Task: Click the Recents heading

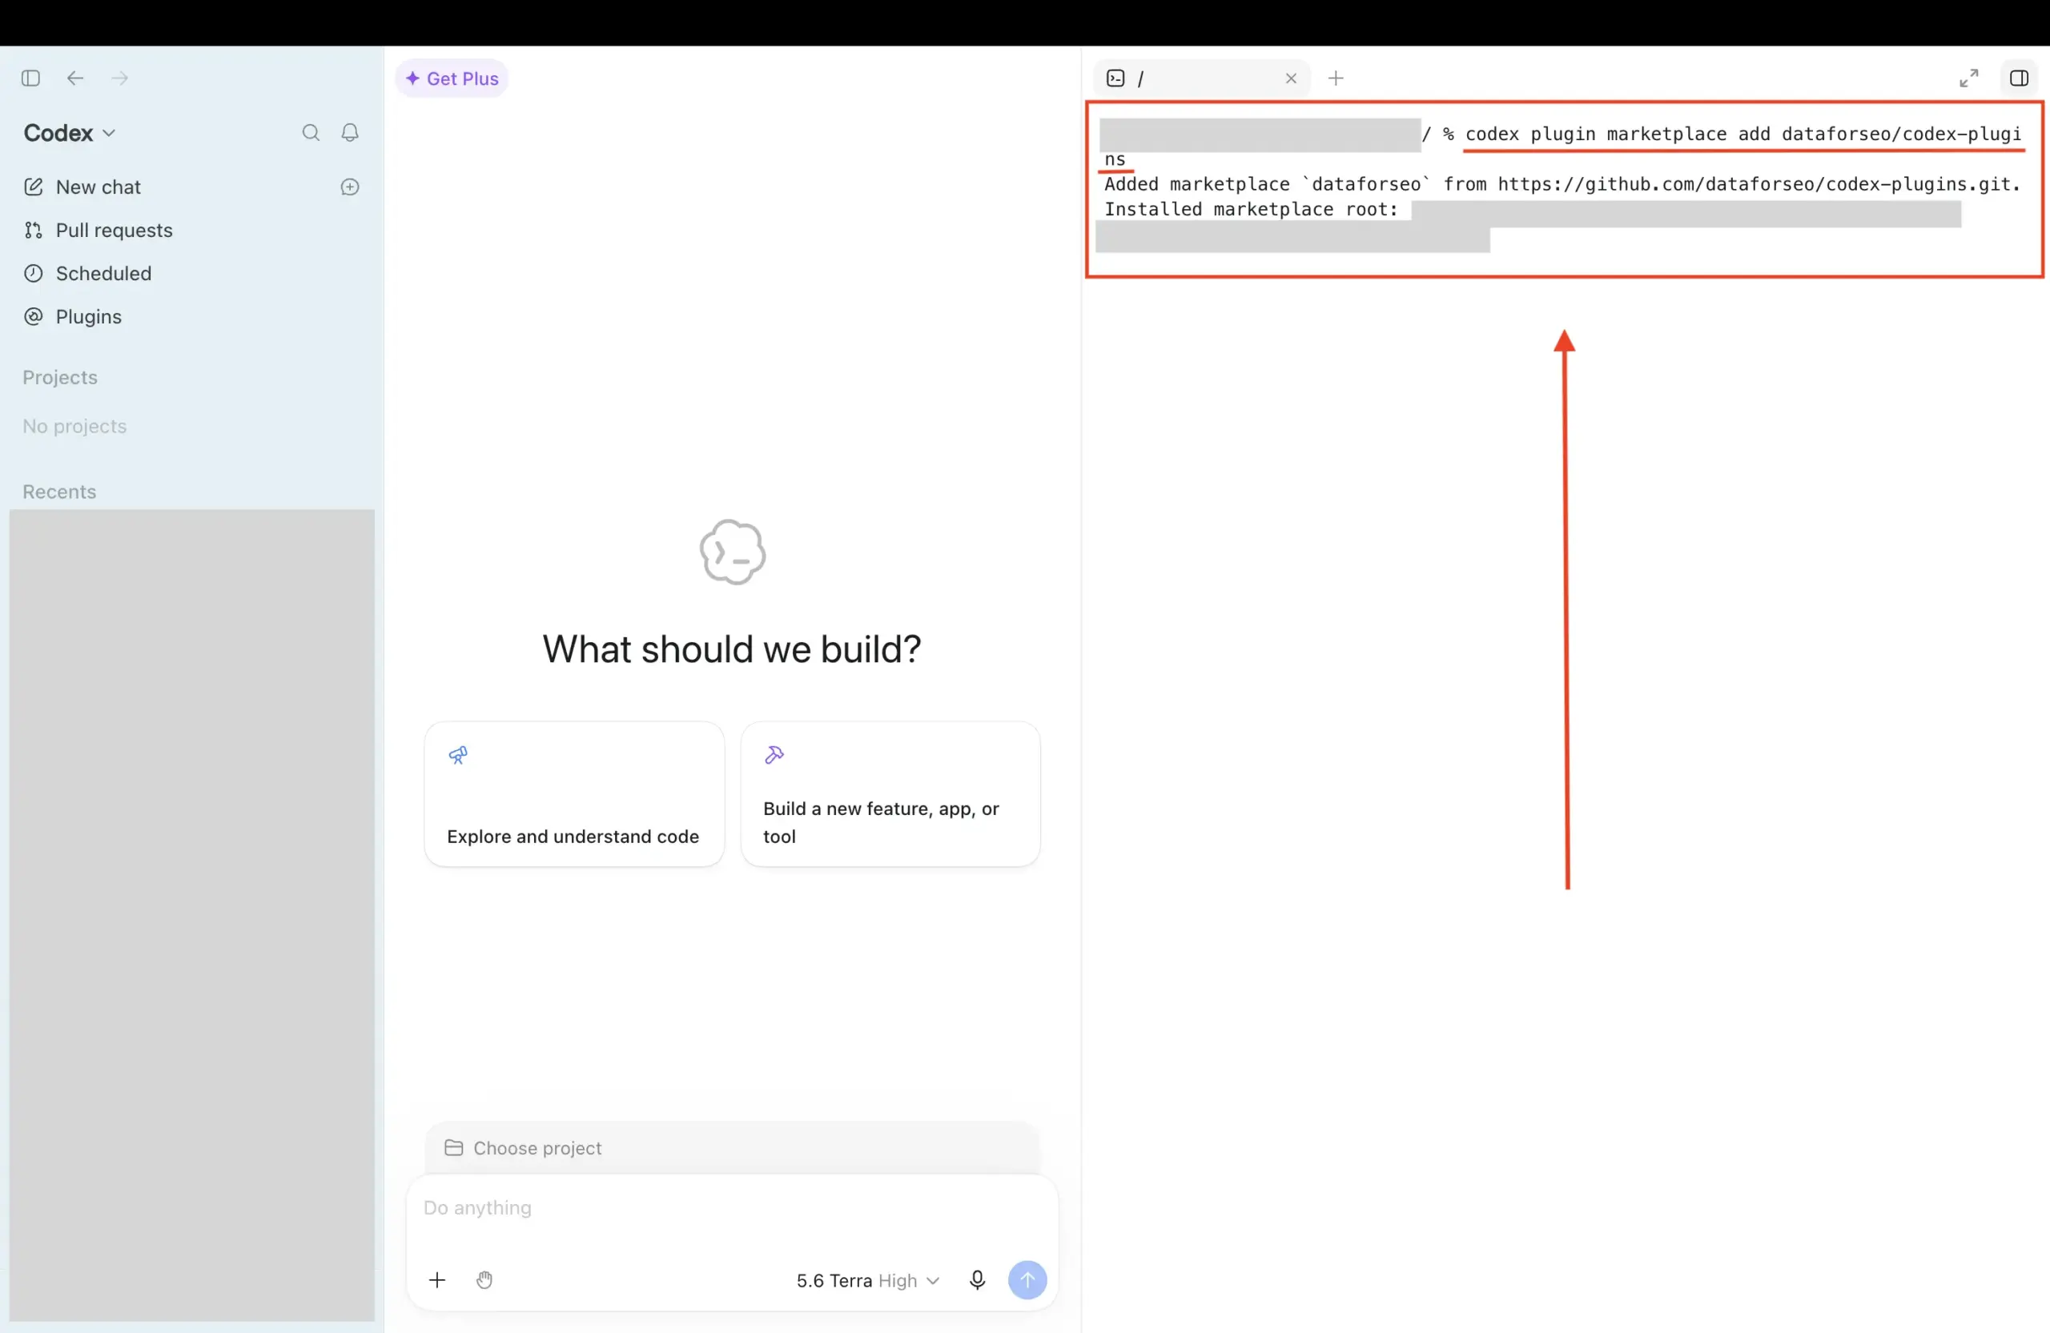Action: click(x=59, y=492)
